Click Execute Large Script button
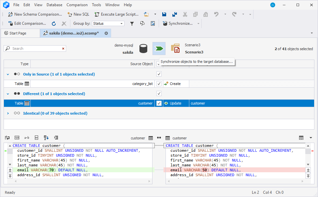 pos(117,14)
